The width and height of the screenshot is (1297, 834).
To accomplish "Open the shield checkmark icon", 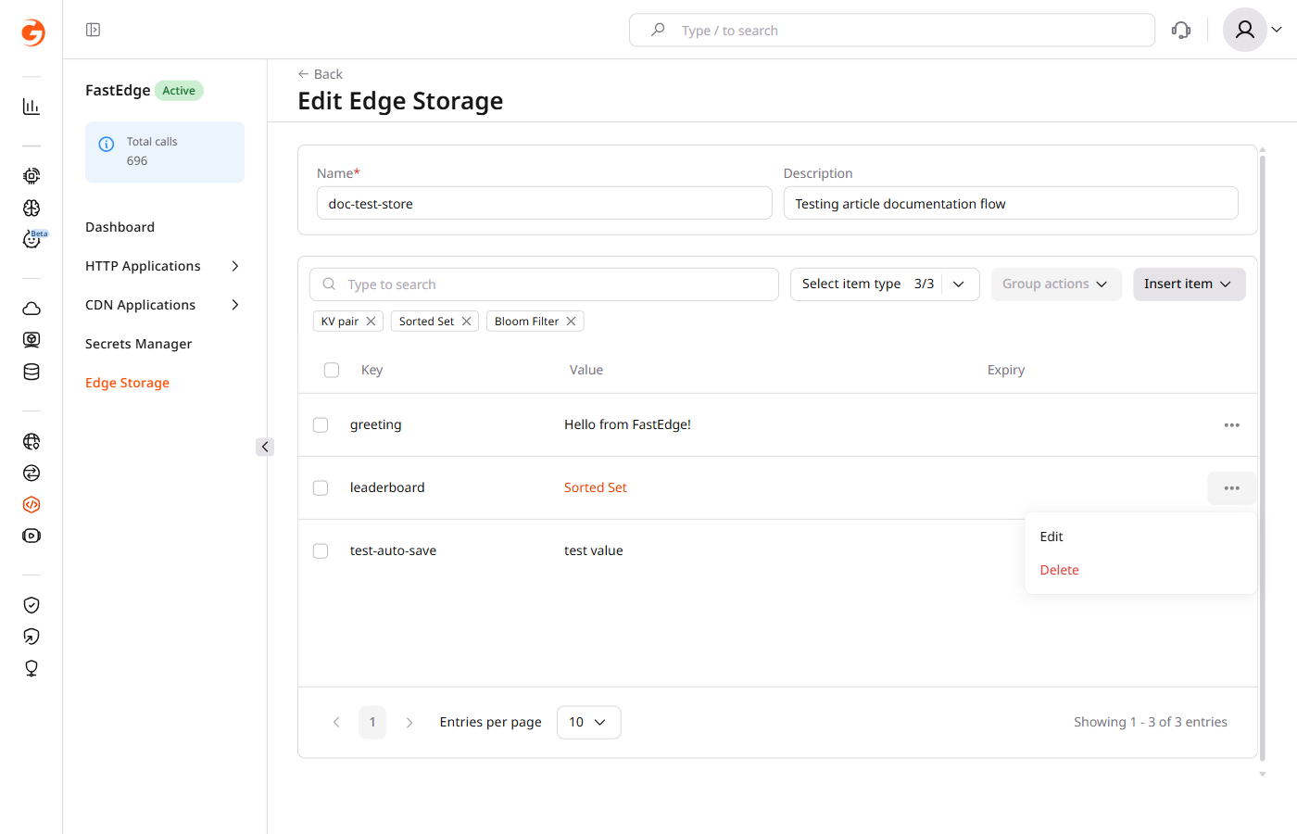I will tap(31, 605).
